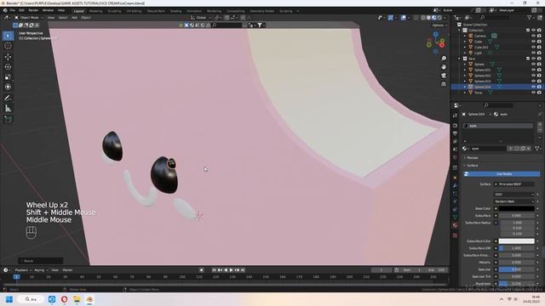This screenshot has height=306, width=545.
Task: Hide Sphere.004 with its eye icon
Action: (534, 87)
